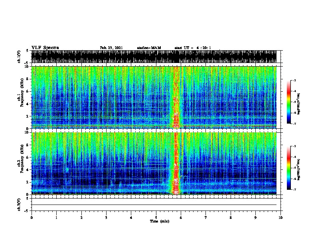The image size is (316, 244).
Task: Click the ch.1 color bar log(PSD) unit label
Action: (299, 104)
